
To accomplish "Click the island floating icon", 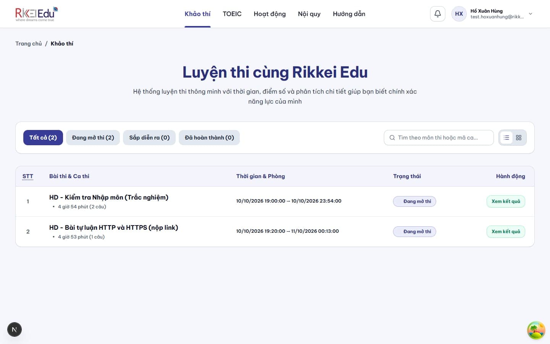I will (x=536, y=330).
